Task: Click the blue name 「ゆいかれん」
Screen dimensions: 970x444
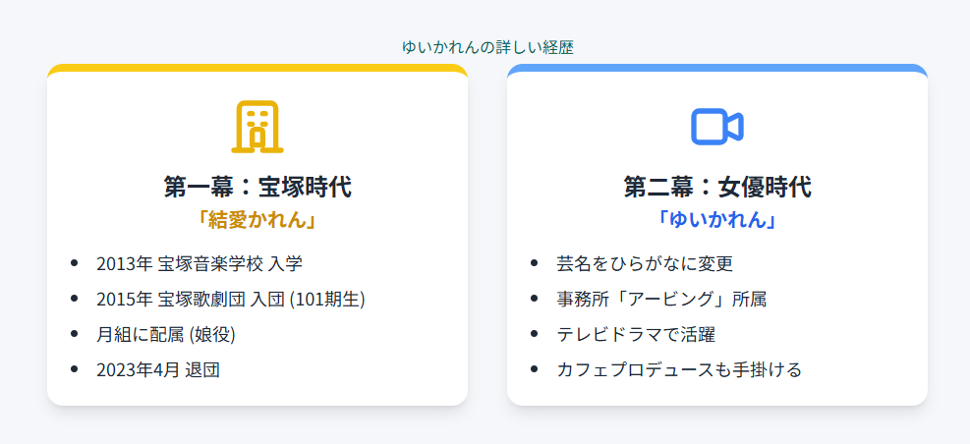Action: click(x=716, y=219)
